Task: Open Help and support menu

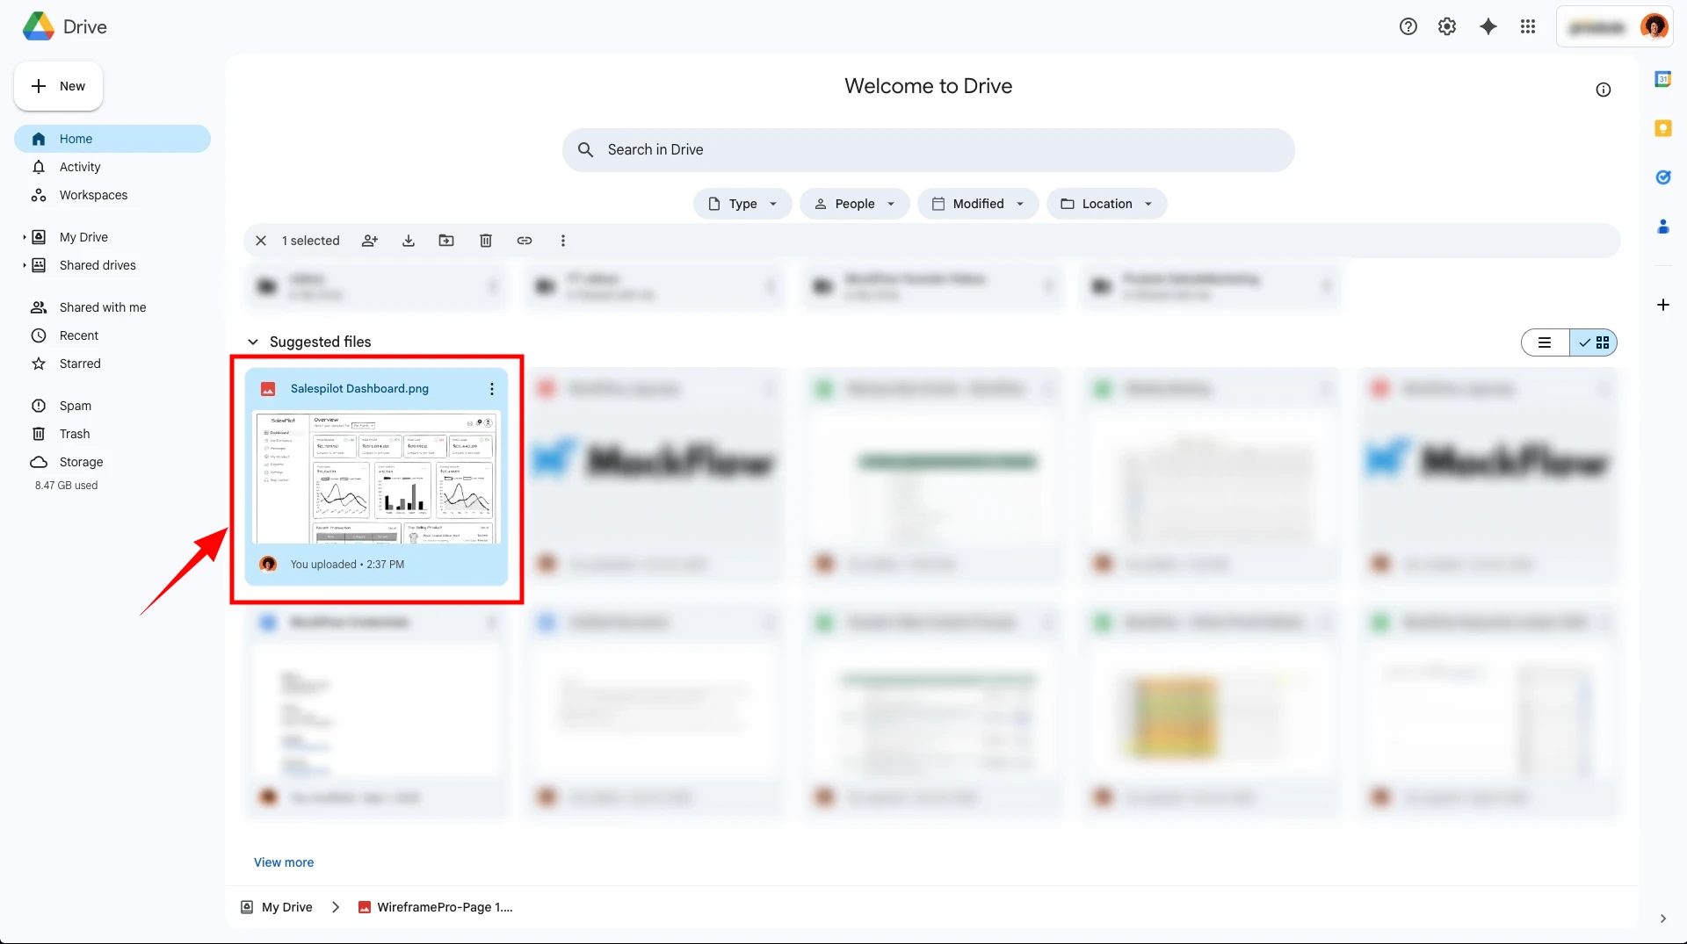Action: (x=1408, y=27)
